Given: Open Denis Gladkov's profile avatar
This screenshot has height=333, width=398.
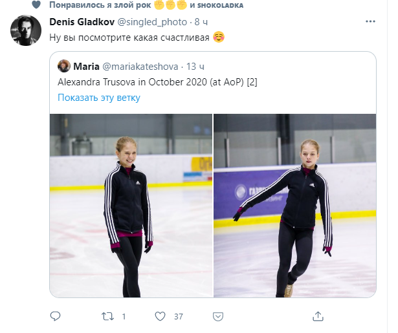Looking at the screenshot, I should 27,31.
